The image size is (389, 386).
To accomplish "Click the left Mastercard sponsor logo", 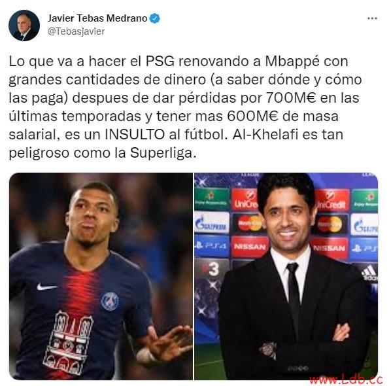I will 249,223.
